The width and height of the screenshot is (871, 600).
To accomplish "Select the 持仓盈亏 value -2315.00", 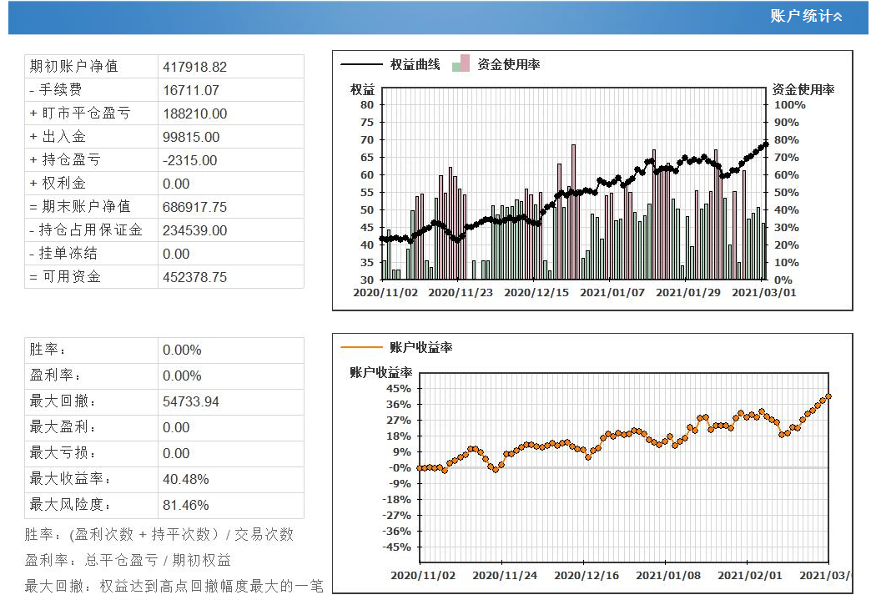I will coord(190,160).
